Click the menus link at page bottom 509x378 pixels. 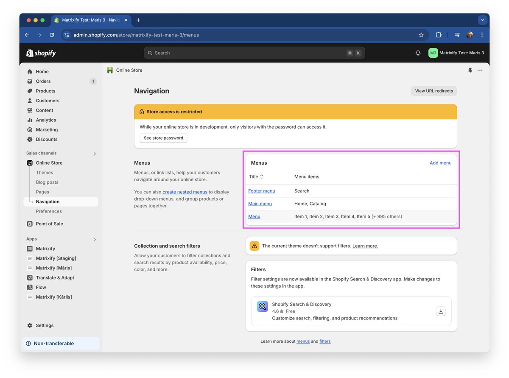[x=303, y=341]
